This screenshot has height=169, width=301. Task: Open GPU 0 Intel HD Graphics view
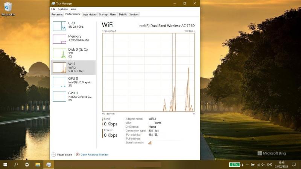point(73,82)
